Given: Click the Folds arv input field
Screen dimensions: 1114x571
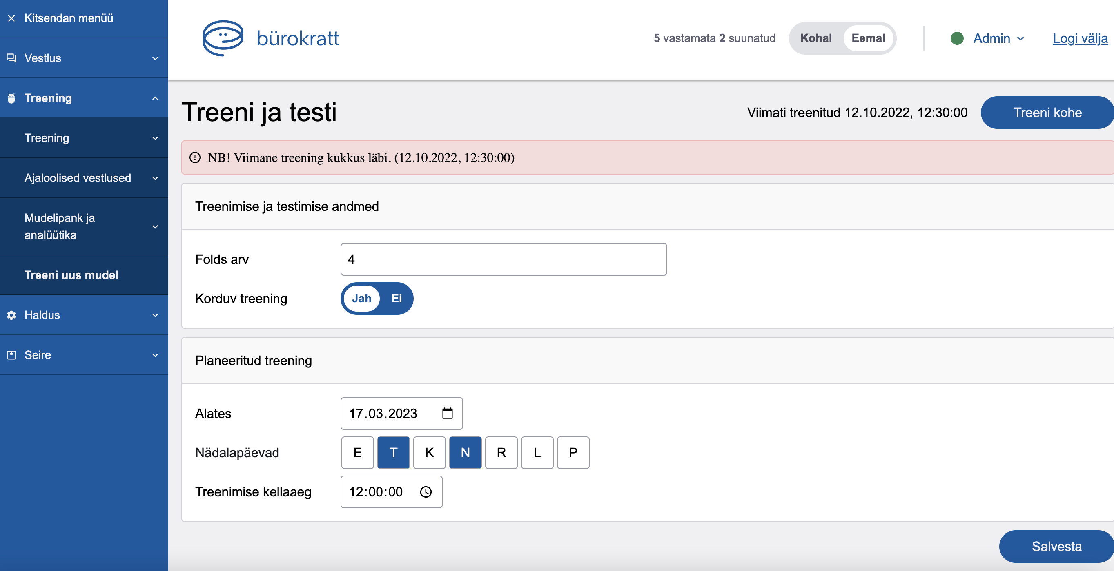Looking at the screenshot, I should tap(504, 259).
